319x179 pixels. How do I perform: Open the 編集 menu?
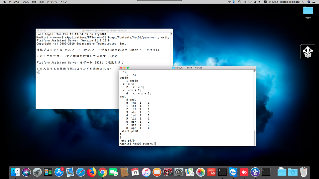tap(34, 2)
